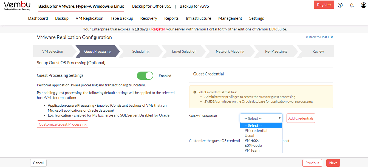Select PMTeam credential option
The image size is (368, 167).
pyautogui.click(x=261, y=150)
